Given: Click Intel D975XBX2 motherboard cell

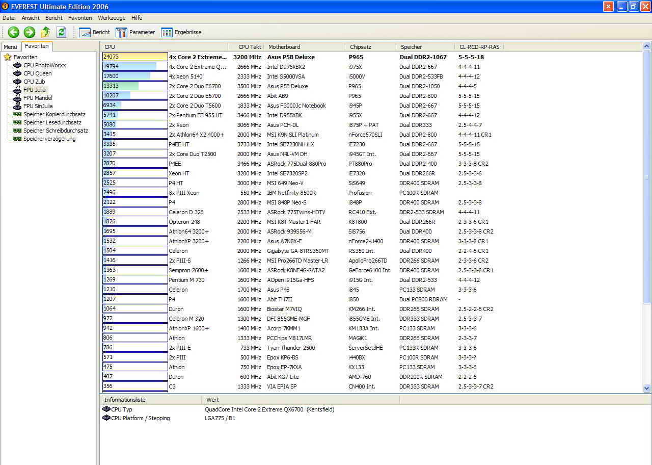Looking at the screenshot, I should coord(286,67).
